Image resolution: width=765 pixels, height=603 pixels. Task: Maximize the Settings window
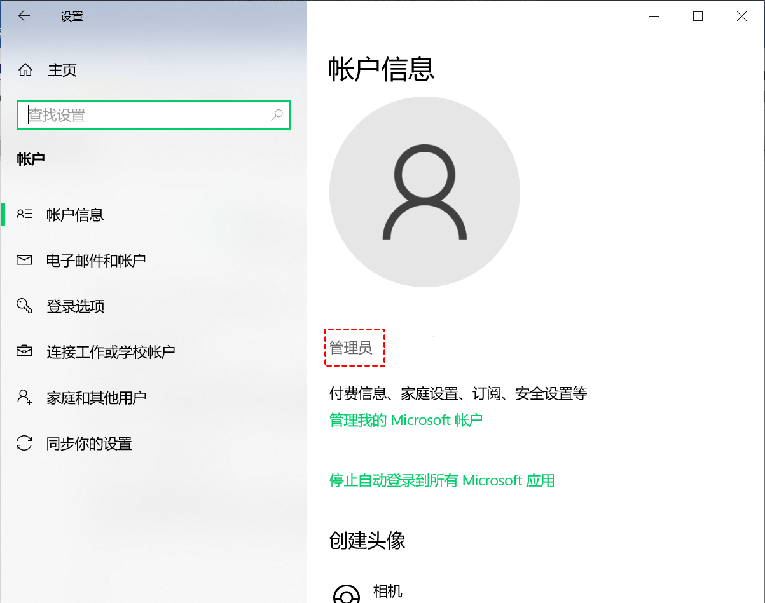(x=698, y=17)
